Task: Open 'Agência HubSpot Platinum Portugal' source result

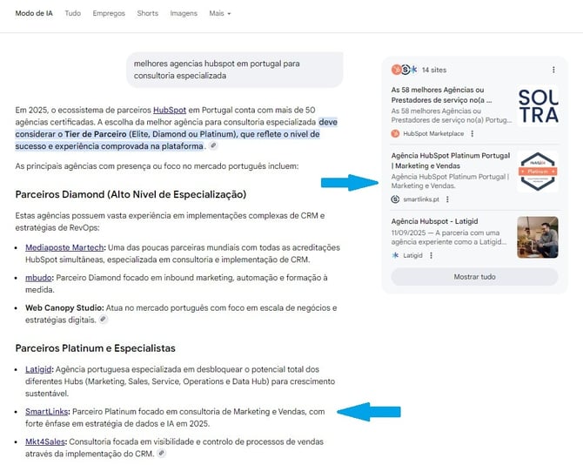Action: pos(451,161)
